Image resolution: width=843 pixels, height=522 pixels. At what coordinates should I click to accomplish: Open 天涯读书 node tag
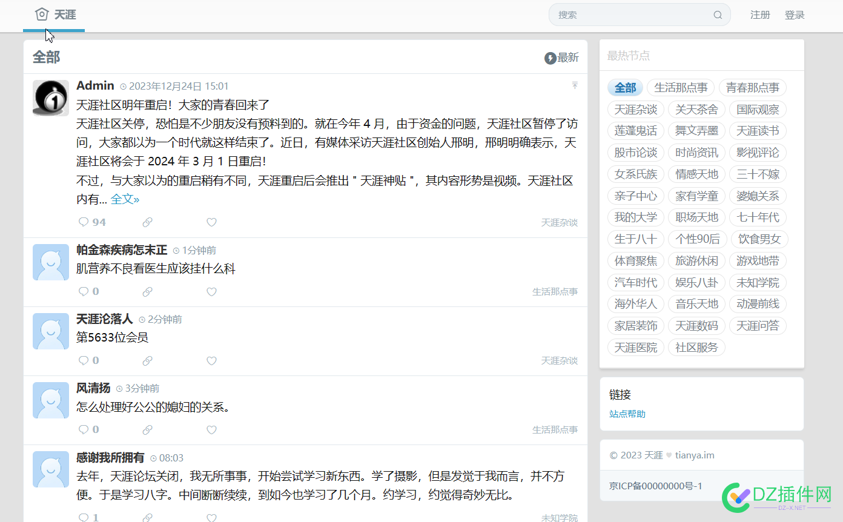point(758,131)
